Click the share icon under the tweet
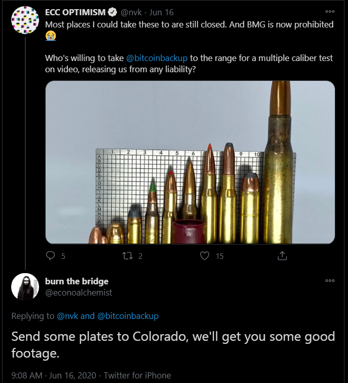 point(283,256)
